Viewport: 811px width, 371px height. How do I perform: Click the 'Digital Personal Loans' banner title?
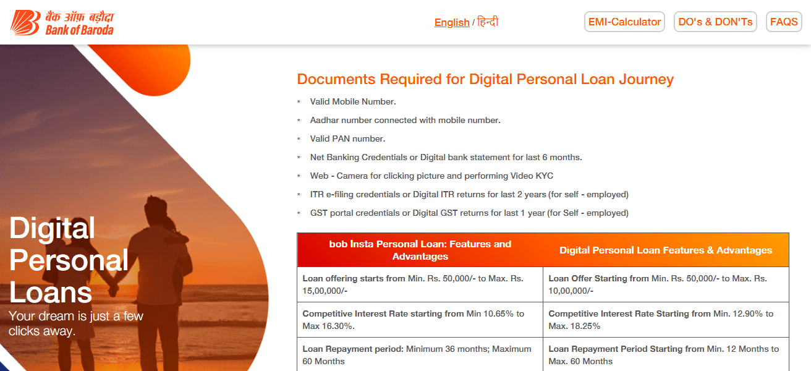tap(69, 260)
